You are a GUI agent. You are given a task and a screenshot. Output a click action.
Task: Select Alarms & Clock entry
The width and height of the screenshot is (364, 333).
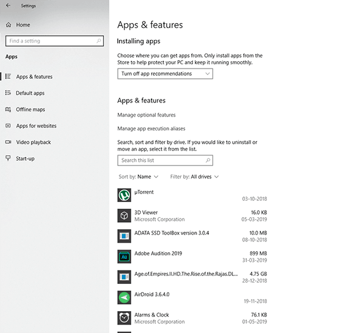pyautogui.click(x=192, y=318)
